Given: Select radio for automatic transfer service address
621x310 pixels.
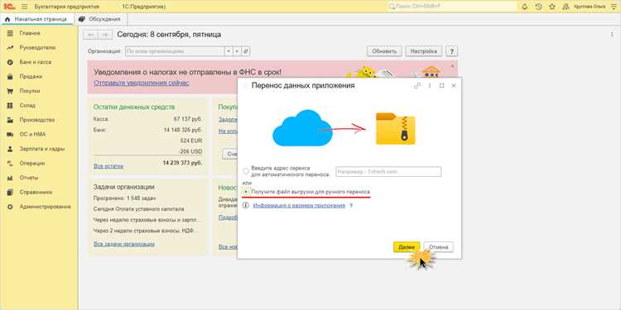Looking at the screenshot, I should point(246,172).
